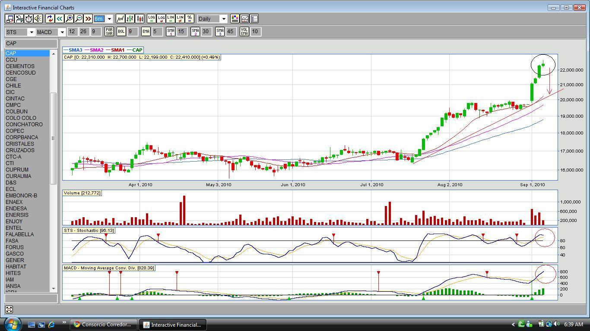590x331 pixels.
Task: Click the first toolbar icon showing two windows
Action: point(10,19)
